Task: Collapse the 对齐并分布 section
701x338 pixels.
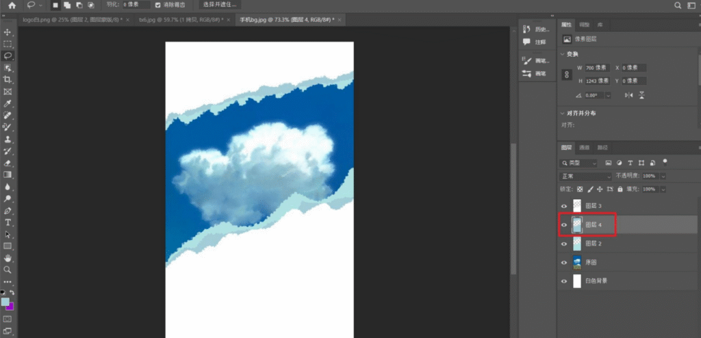Action: [563, 114]
